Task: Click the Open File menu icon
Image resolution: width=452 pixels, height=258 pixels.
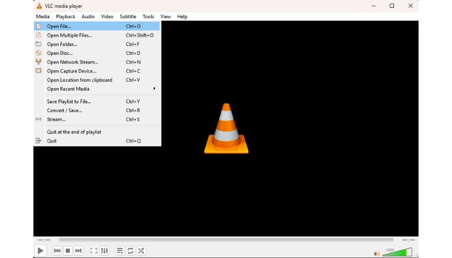Action: coord(38,26)
